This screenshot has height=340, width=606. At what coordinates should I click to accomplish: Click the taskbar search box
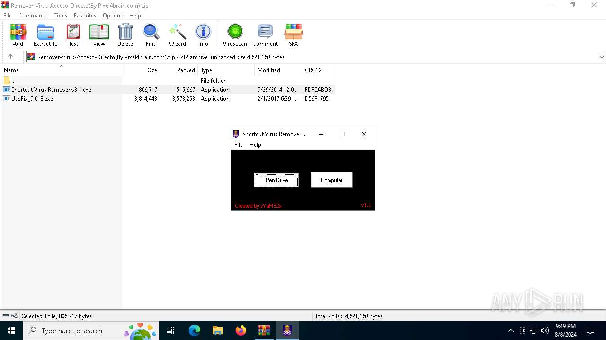point(91,331)
